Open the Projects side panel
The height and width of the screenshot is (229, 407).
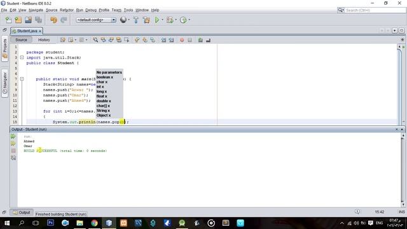4,49
